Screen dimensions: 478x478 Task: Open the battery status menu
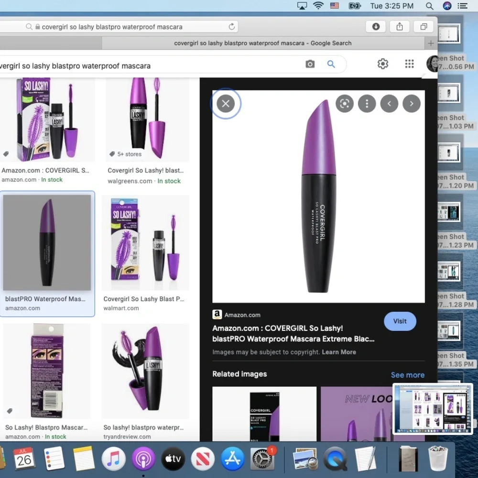point(355,6)
